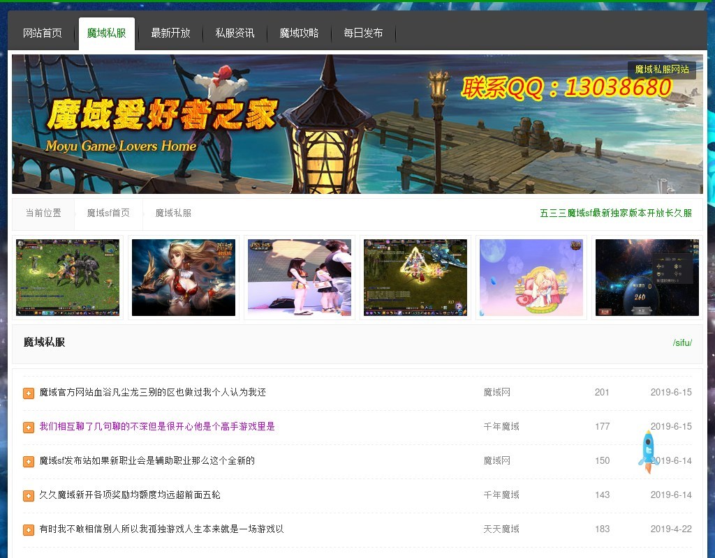Click the 魔域私服 breadcrumb link
Viewport: 715px width, 558px height.
pos(173,213)
